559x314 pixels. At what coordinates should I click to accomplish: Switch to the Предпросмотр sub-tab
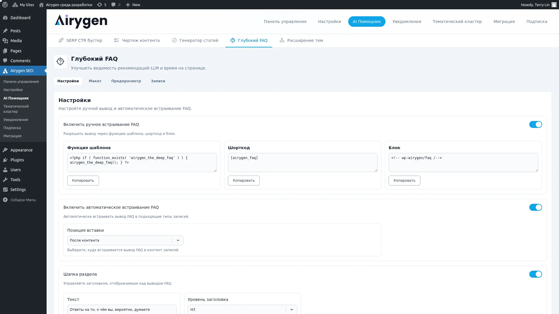[x=126, y=81]
